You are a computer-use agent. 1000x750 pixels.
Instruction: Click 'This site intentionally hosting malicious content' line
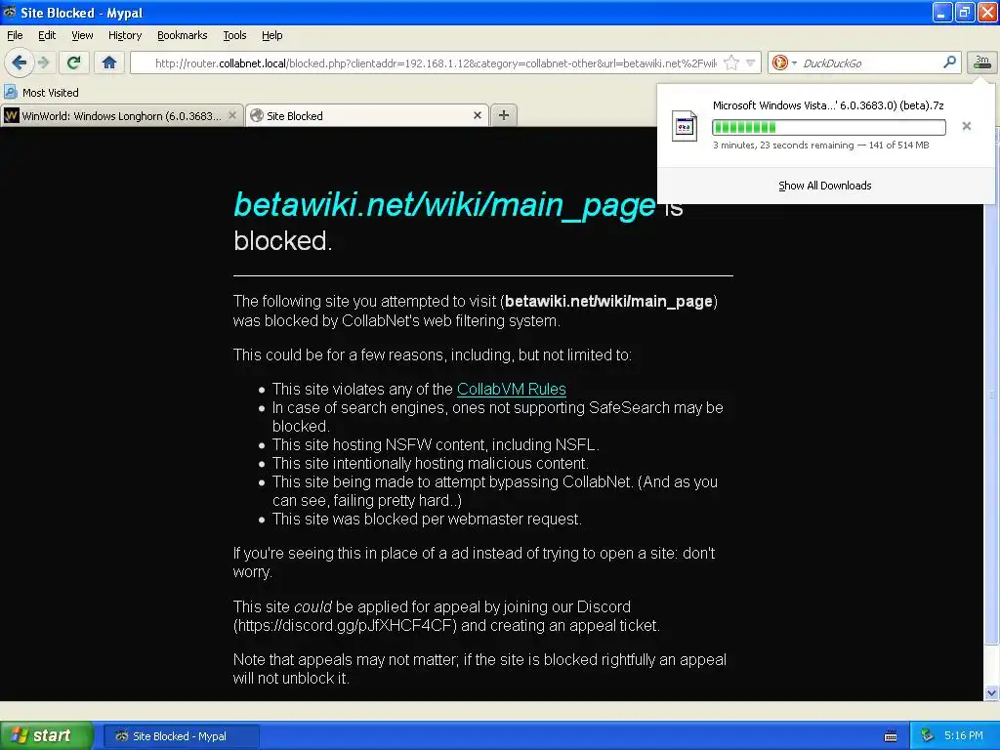point(431,464)
